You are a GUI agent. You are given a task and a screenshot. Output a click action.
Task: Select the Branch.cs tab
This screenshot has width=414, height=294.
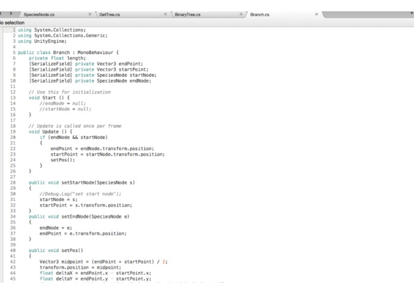tap(260, 14)
